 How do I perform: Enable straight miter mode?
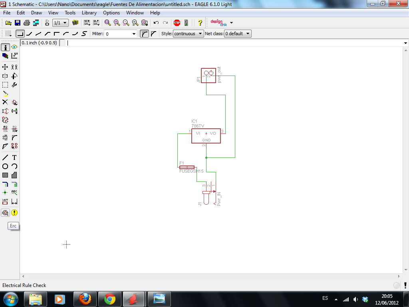[153, 34]
